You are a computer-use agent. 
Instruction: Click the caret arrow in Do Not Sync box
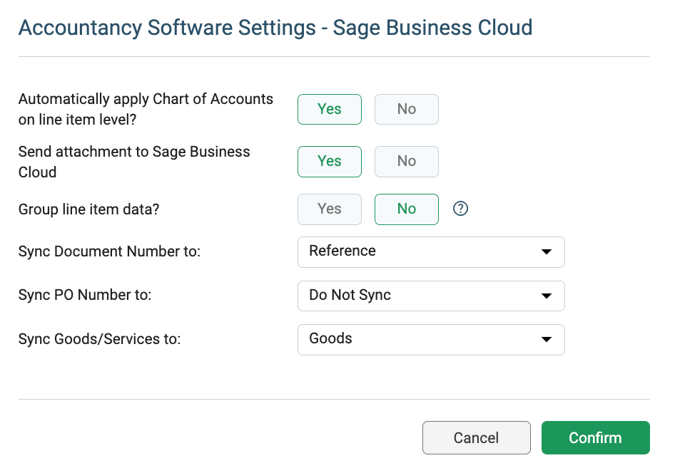pyautogui.click(x=547, y=296)
